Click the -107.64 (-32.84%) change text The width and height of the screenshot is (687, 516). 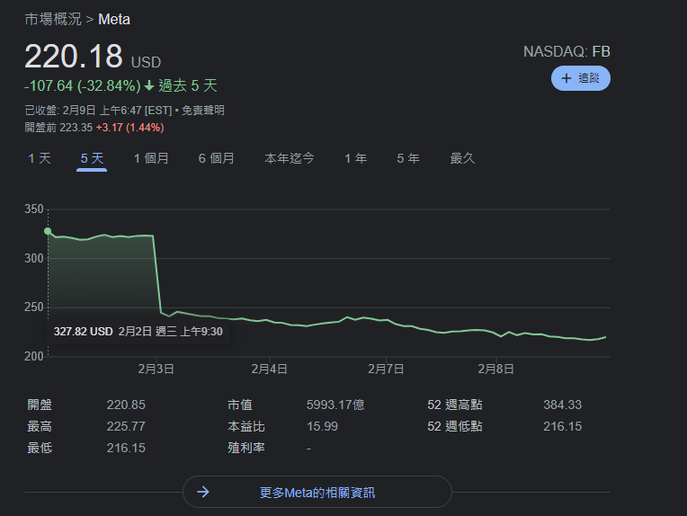pyautogui.click(x=83, y=86)
